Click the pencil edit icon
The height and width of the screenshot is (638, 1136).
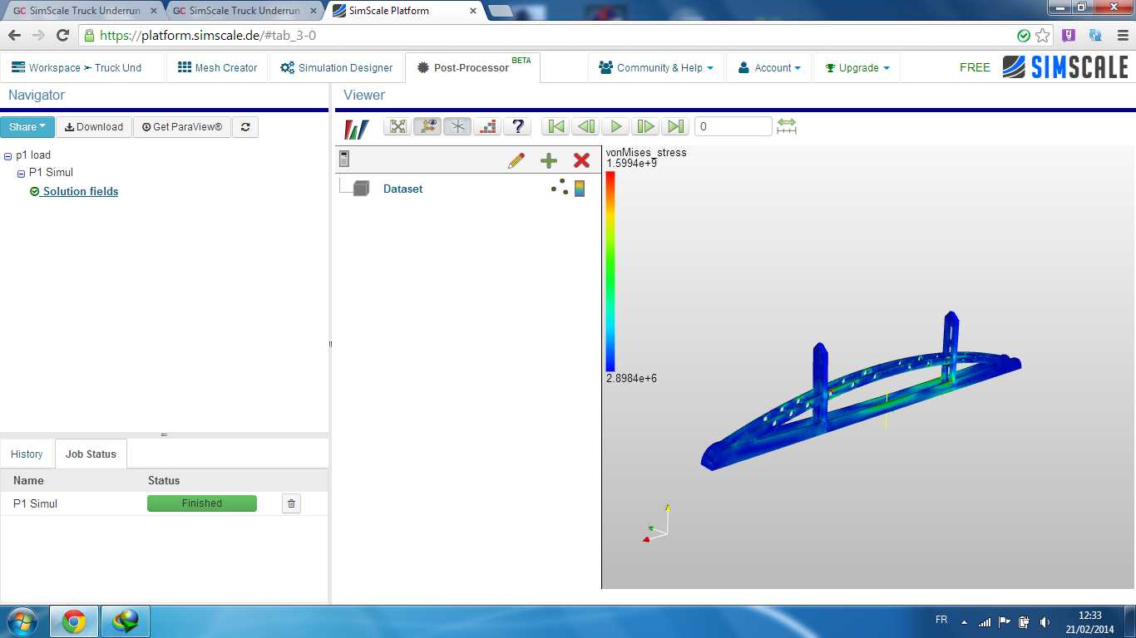516,160
